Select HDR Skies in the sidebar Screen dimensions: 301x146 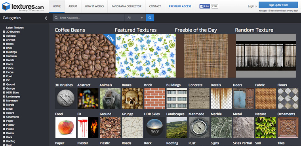[x=12, y=93]
